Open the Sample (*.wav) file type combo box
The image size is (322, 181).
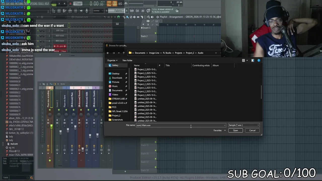pyautogui.click(x=244, y=125)
